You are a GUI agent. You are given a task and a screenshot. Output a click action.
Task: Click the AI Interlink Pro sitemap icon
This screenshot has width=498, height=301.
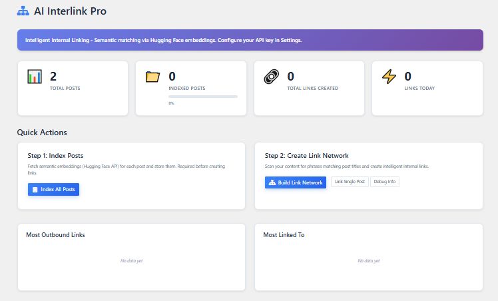pyautogui.click(x=23, y=11)
